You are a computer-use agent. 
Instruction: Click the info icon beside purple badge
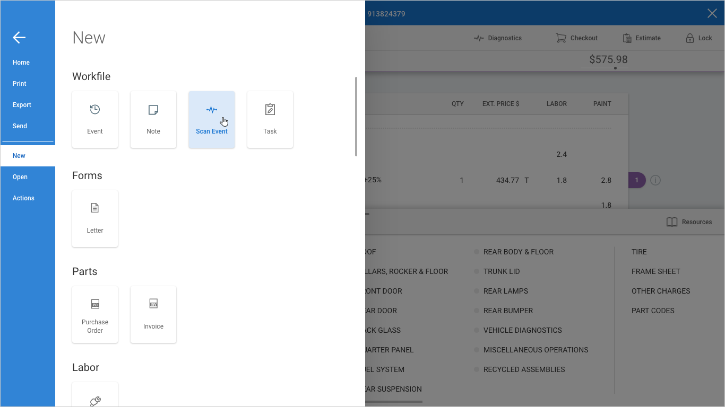tap(655, 180)
